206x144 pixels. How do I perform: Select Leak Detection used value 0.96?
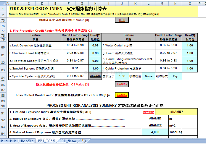(x=95, y=46)
